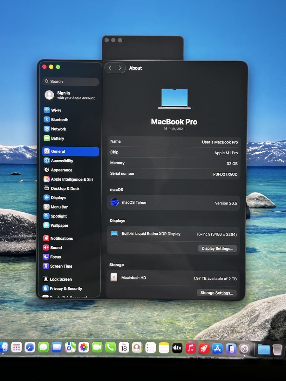286x381 pixels.
Task: Click the Display Settings… button
Action: (217, 248)
